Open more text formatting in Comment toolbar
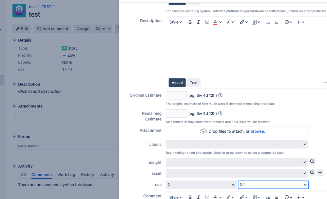This screenshot has width=327, height=199. 230,197
